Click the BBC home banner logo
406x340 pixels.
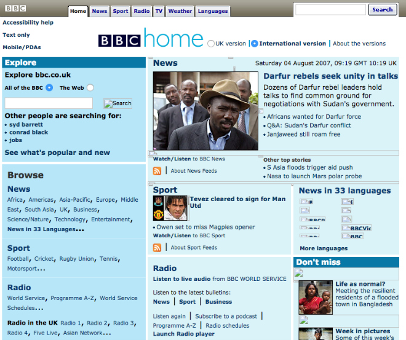click(x=151, y=39)
